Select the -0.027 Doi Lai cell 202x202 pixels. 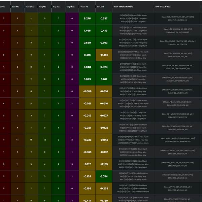pos(104,115)
